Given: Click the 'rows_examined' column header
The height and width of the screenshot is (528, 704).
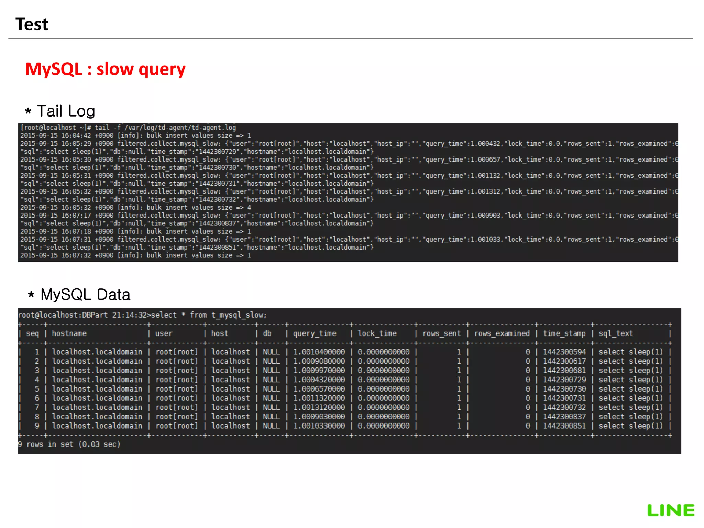Looking at the screenshot, I should point(502,333).
